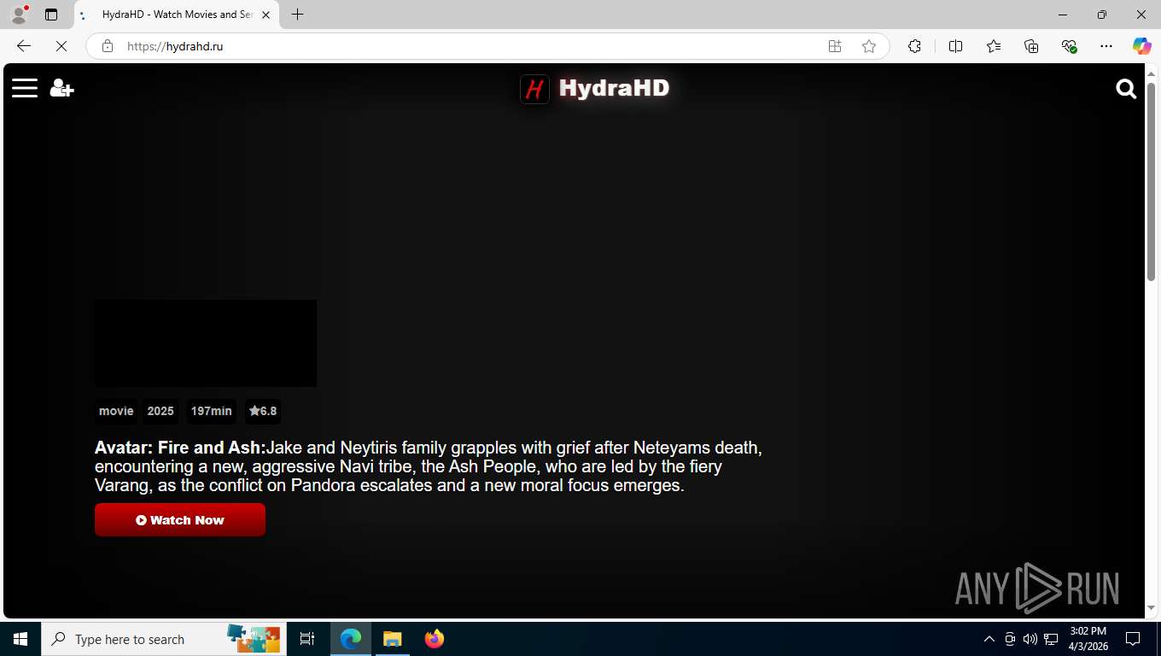This screenshot has height=656, width=1161.
Task: Open Task View on the taskbar
Action: coord(307,639)
